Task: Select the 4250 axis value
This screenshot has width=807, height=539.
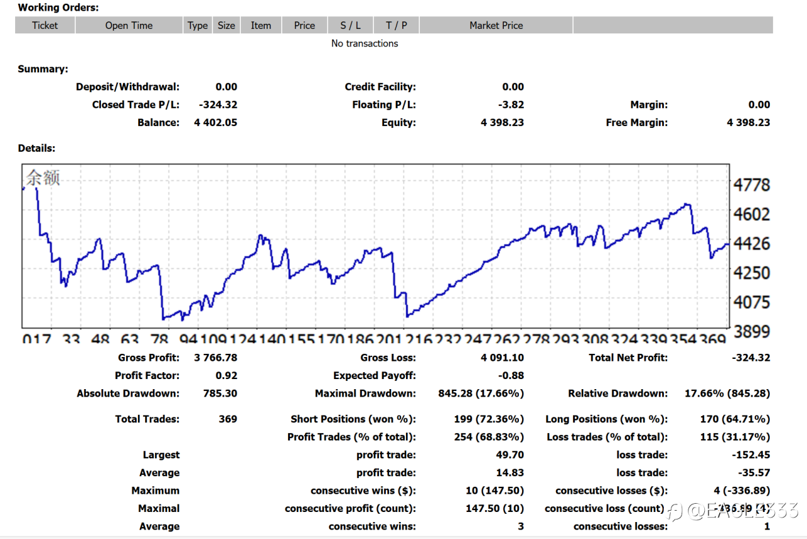Action: 752,273
